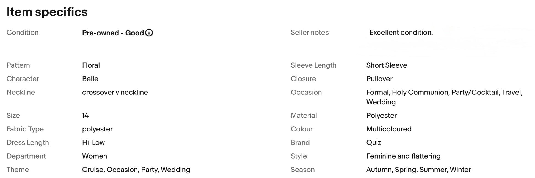This screenshot has height=178, width=535.
Task: Click the 'Multicoloured' colour value
Action: click(389, 129)
